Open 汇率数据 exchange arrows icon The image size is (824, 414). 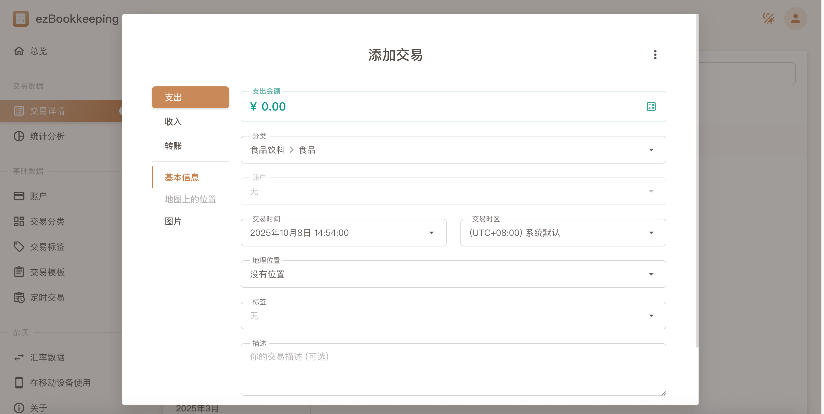(x=19, y=357)
